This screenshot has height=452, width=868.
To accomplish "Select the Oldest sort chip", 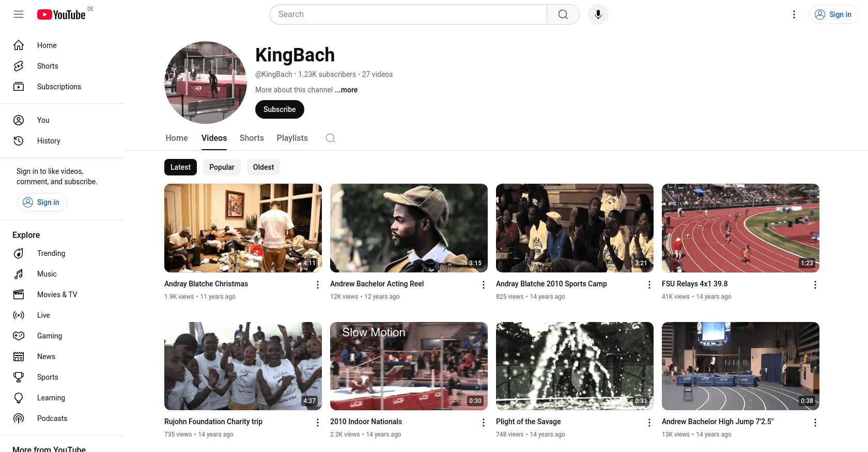I will 263,167.
